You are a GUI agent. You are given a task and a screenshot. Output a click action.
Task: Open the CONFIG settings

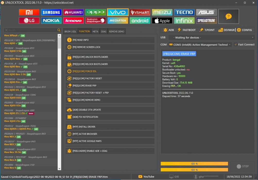point(245,30)
